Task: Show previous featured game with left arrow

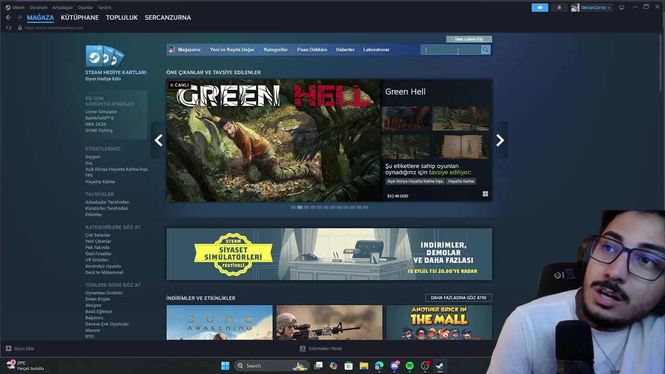Action: point(158,140)
